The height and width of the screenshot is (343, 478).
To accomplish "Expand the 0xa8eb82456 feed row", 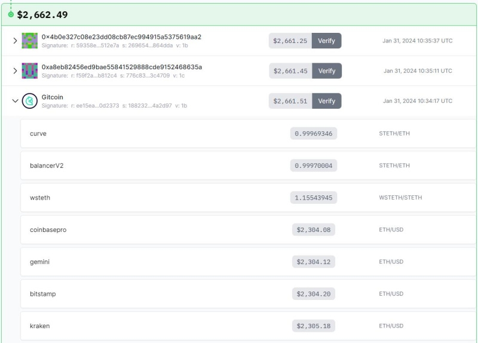I will point(15,71).
